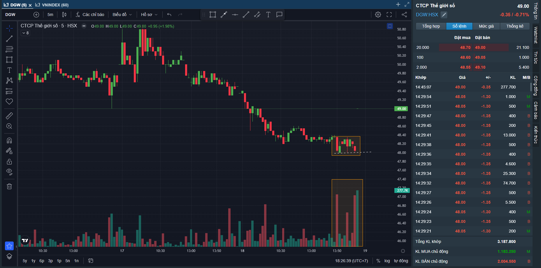541x268 pixels.
Task: Undo the last chart action
Action: coord(169,15)
